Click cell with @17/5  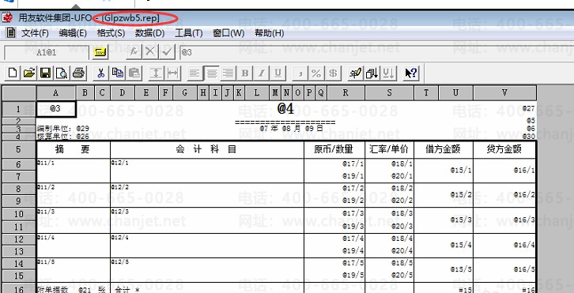pos(334,263)
